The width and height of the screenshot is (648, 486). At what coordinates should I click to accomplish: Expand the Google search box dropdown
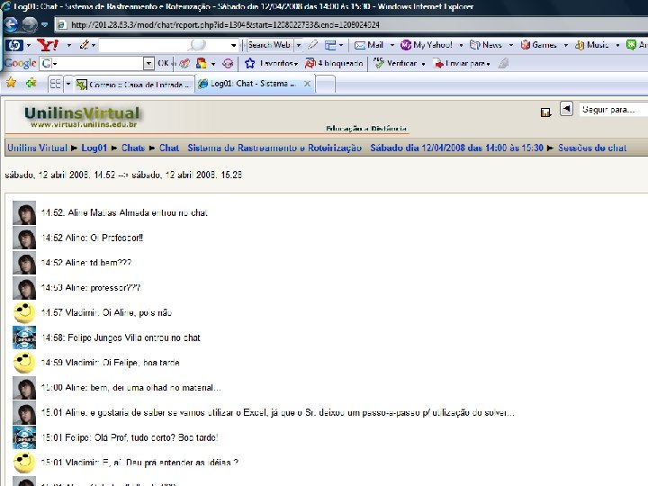(x=148, y=64)
